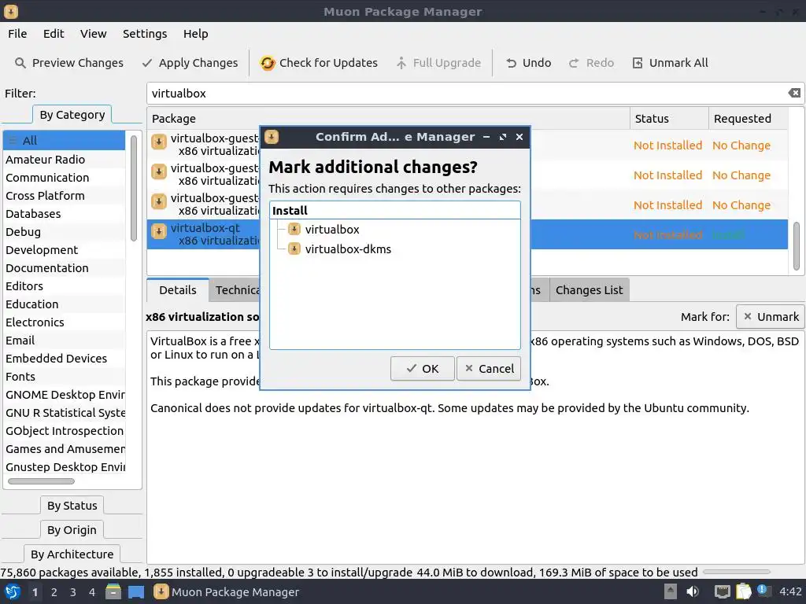Open the application launcher menu in taskbar
The width and height of the screenshot is (806, 604).
13,592
